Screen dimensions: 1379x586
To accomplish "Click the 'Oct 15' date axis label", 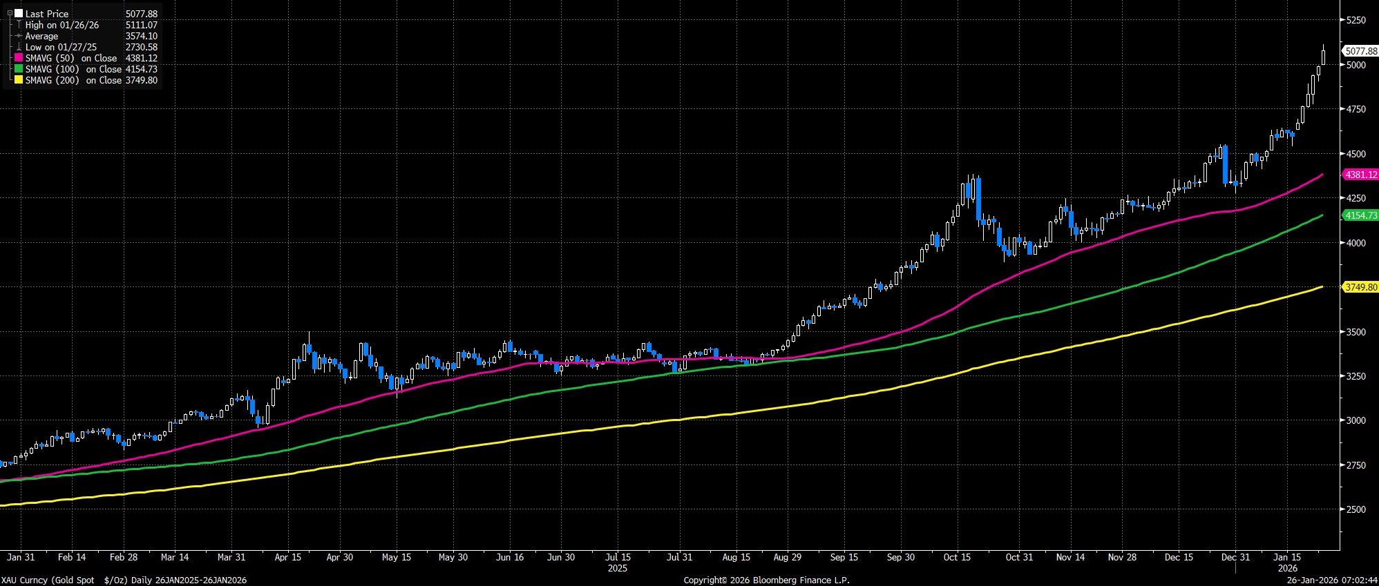I will [957, 557].
